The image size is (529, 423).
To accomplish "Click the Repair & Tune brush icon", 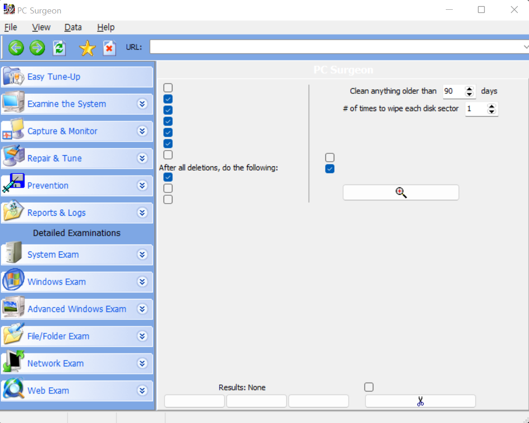I will tap(13, 156).
